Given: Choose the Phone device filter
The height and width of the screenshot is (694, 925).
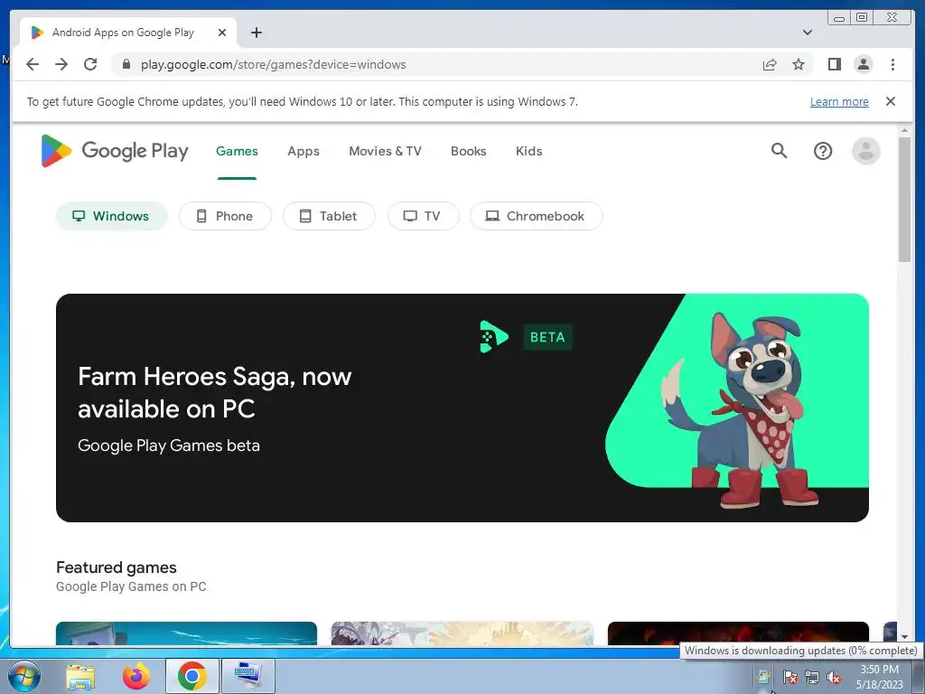Looking at the screenshot, I should pos(225,216).
